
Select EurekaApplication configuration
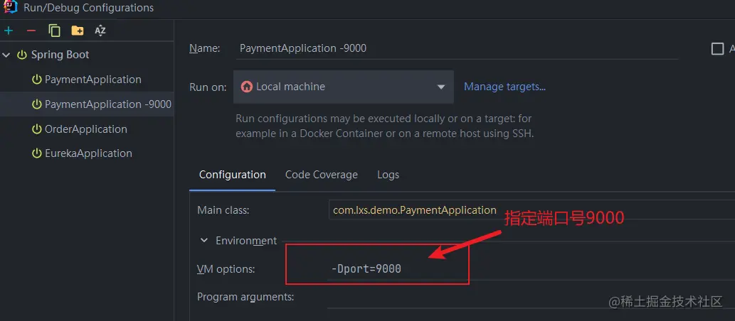click(x=88, y=153)
